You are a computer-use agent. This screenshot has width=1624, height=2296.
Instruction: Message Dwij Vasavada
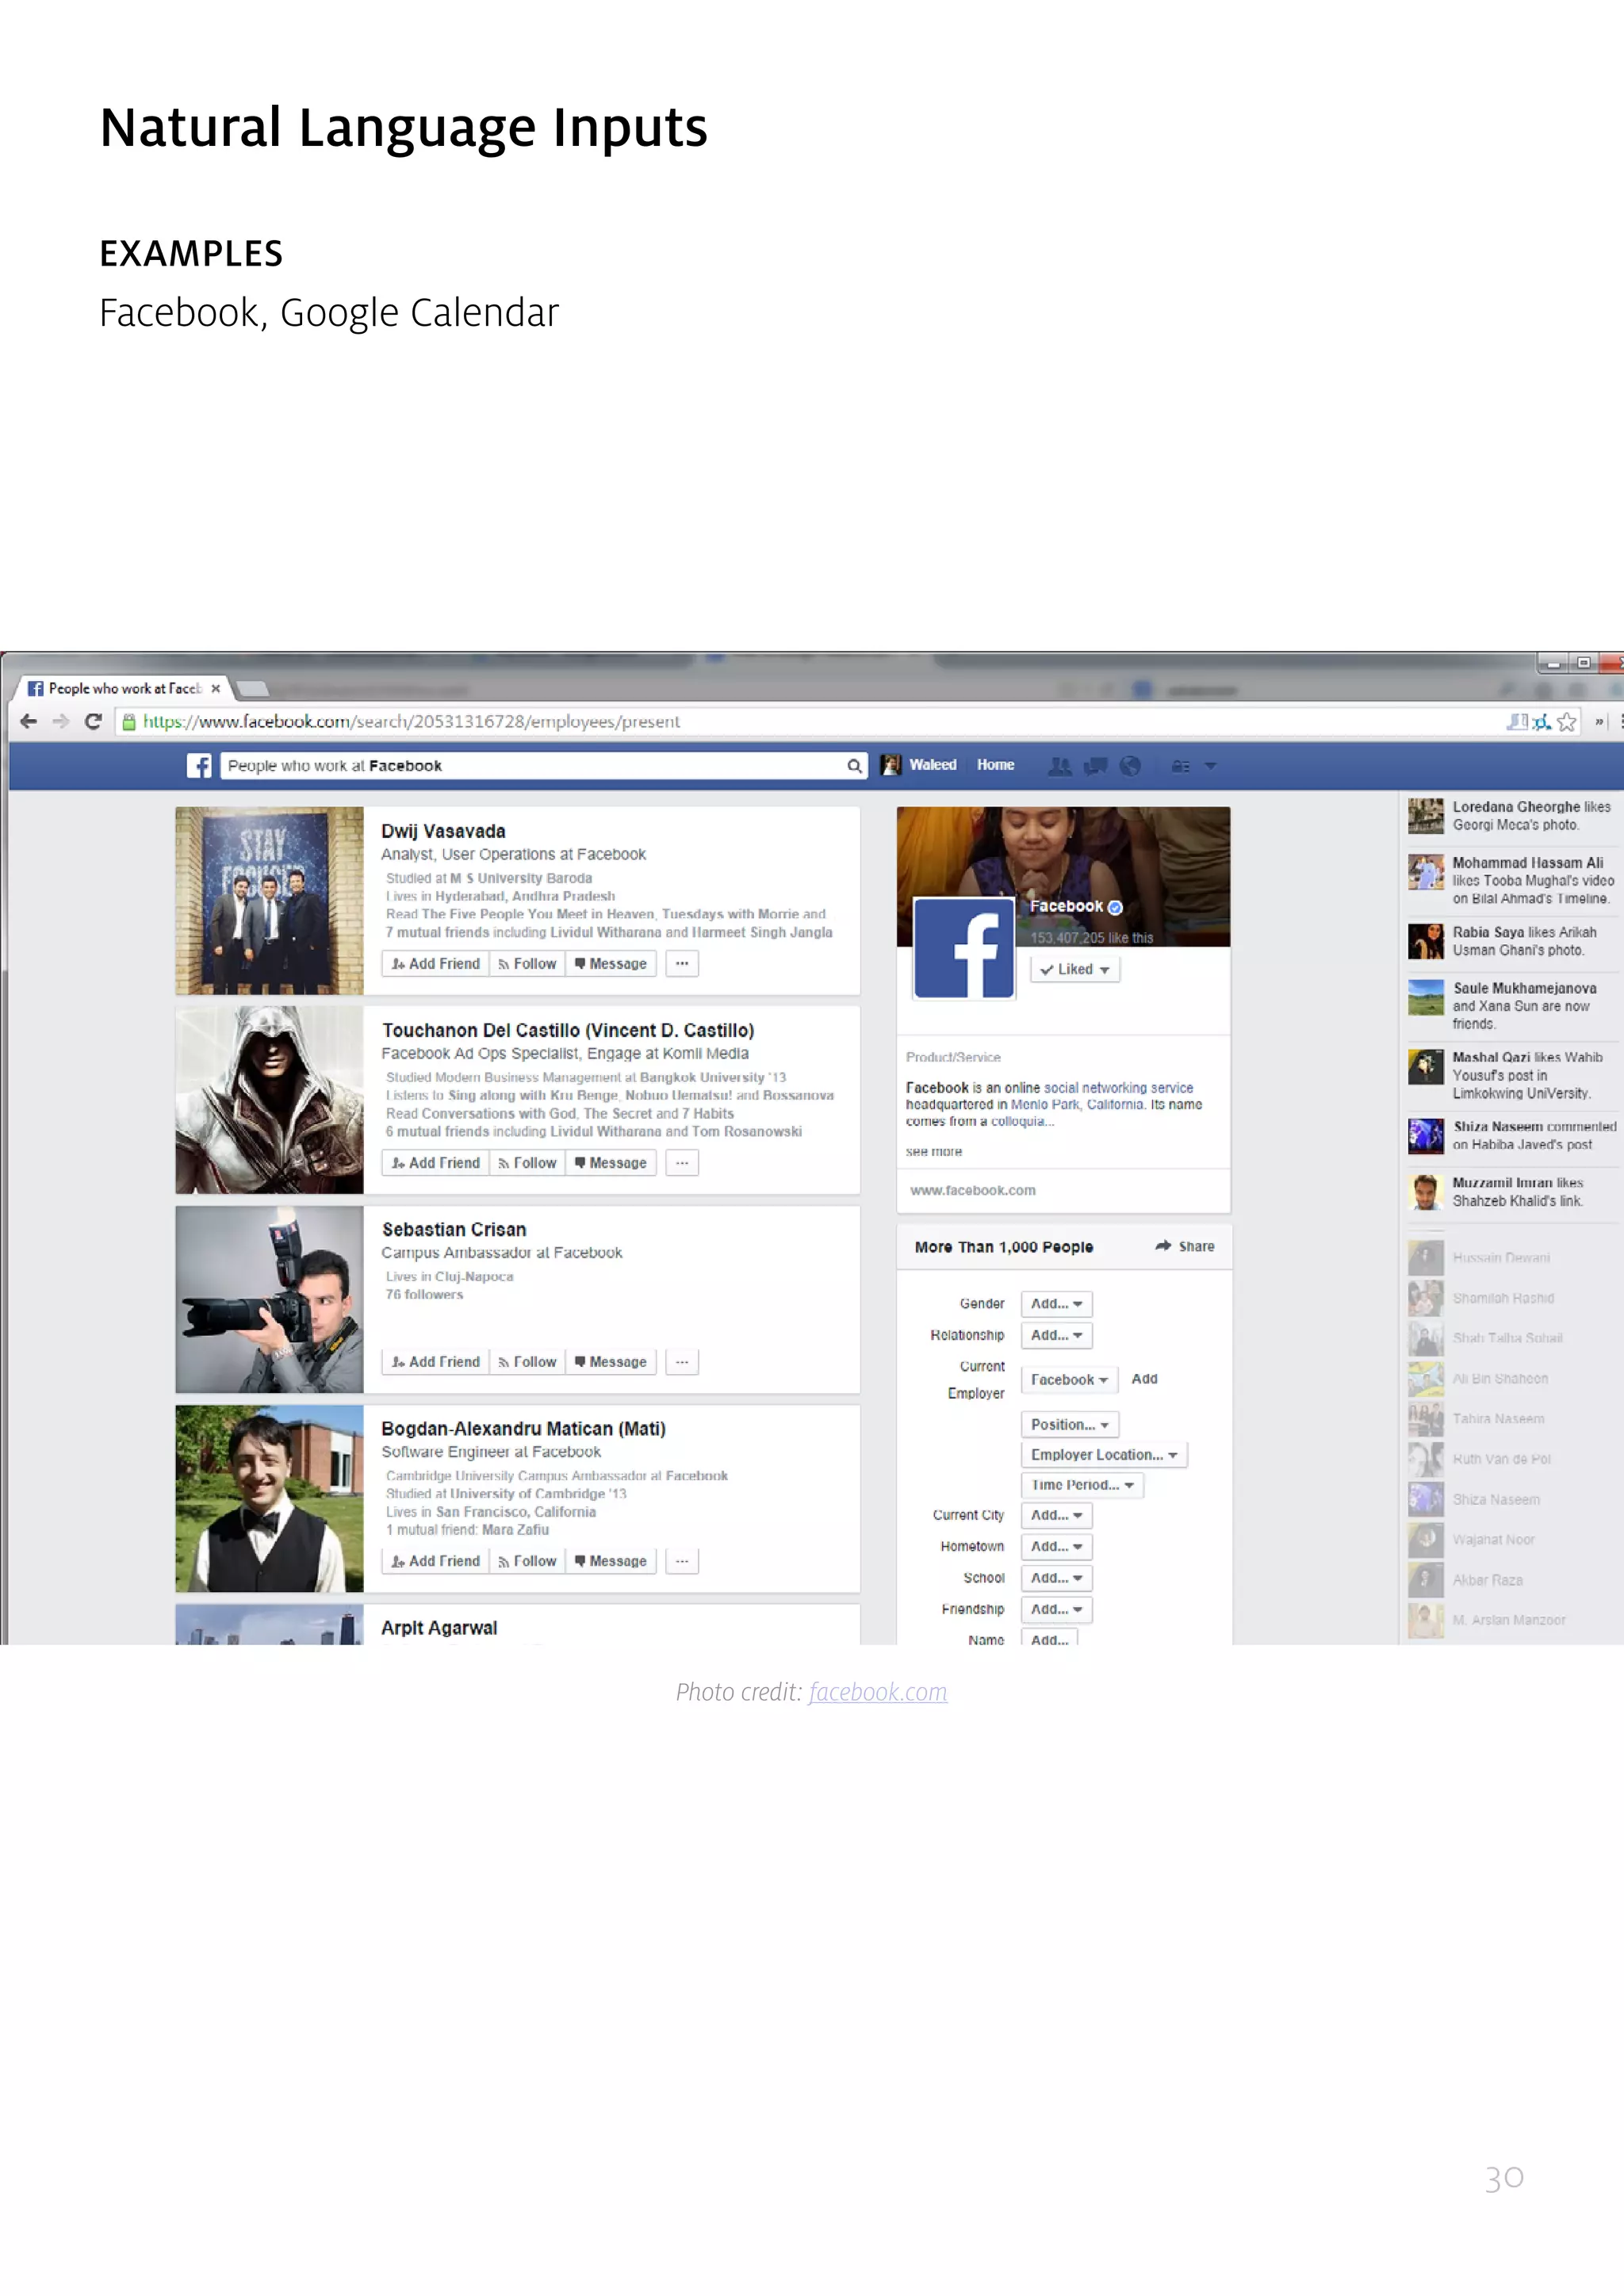(x=610, y=964)
